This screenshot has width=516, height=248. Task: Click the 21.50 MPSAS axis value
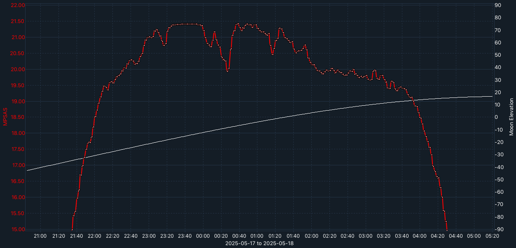click(18, 21)
